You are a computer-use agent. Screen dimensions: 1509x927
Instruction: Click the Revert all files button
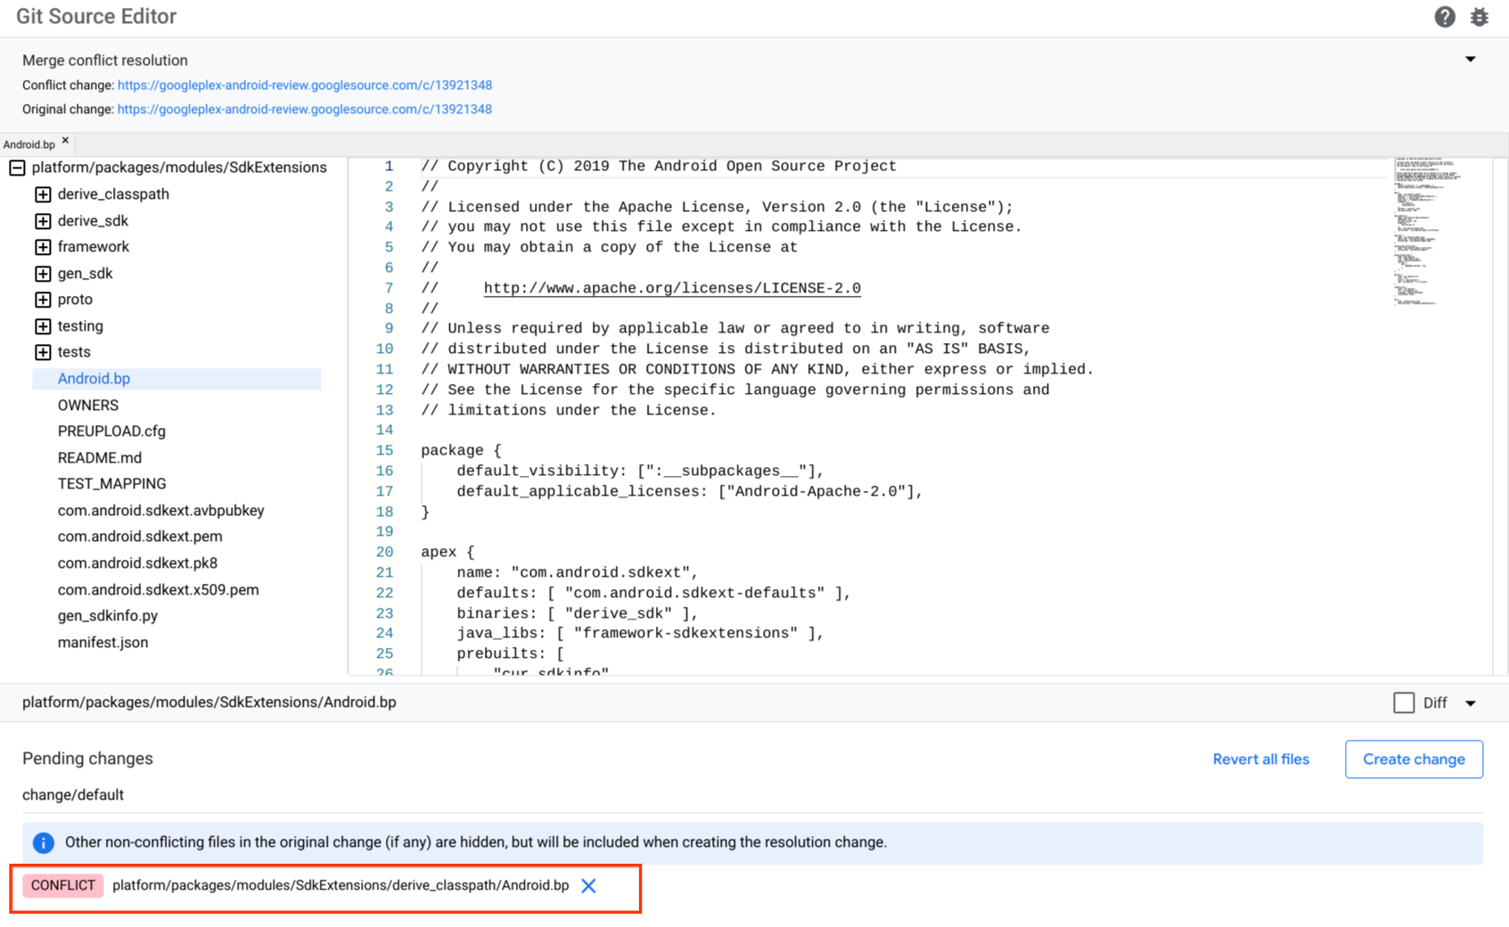(1260, 759)
